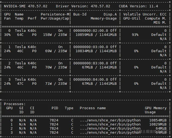Click the 10859MiB memory usage value
The image size is (172, 138).
coord(84,35)
